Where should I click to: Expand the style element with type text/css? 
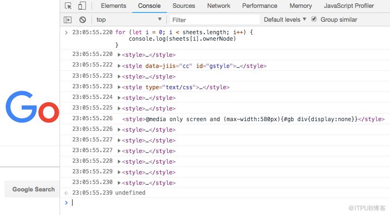coord(119,87)
